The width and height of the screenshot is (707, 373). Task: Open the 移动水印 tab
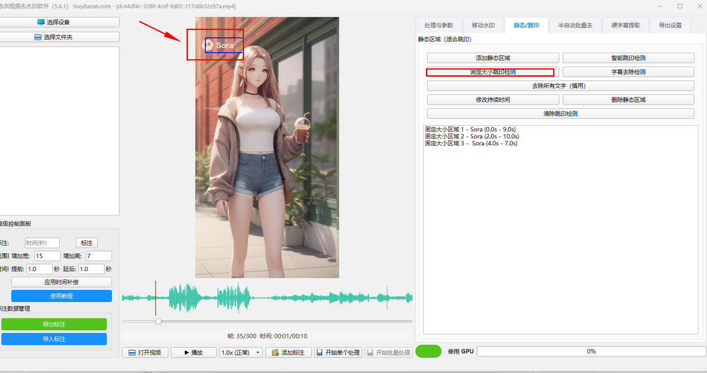(483, 25)
